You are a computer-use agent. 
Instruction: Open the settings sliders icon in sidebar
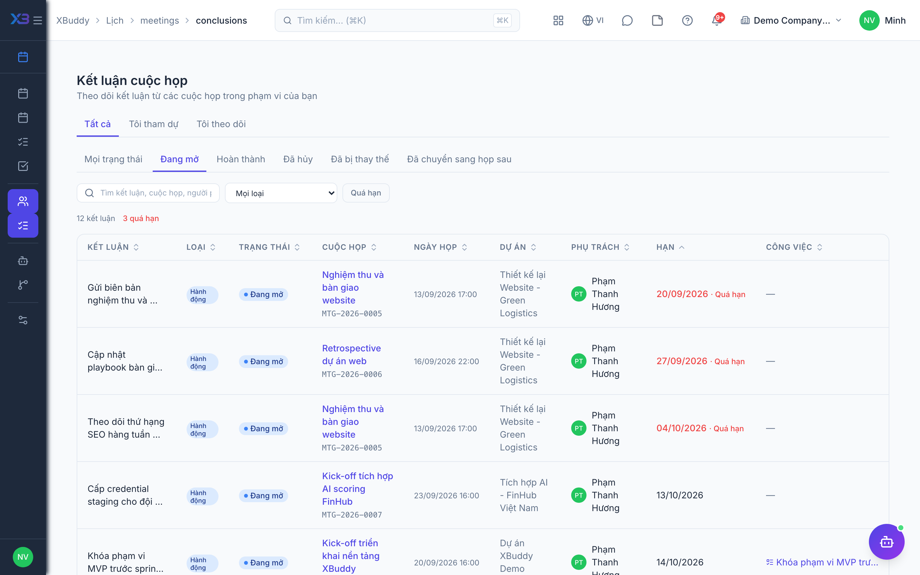coord(23,320)
